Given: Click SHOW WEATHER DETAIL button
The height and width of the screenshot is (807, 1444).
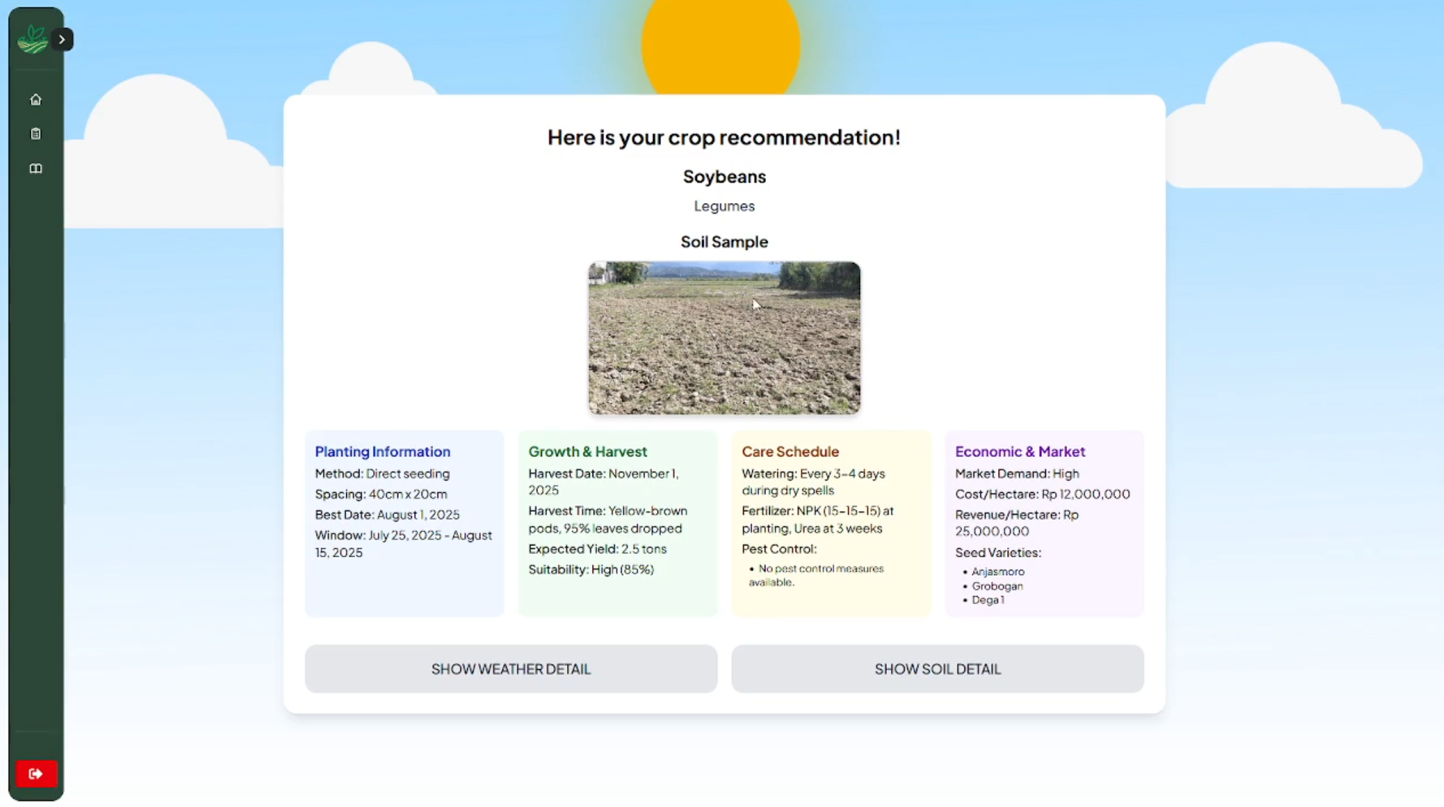Looking at the screenshot, I should pos(510,669).
